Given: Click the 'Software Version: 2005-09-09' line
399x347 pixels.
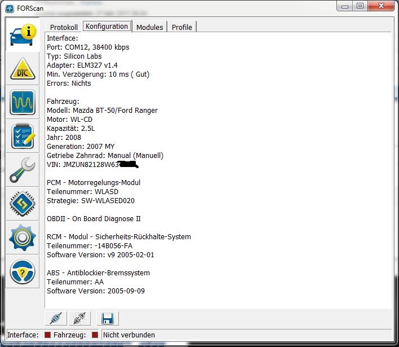Looking at the screenshot, I should pyautogui.click(x=96, y=291).
